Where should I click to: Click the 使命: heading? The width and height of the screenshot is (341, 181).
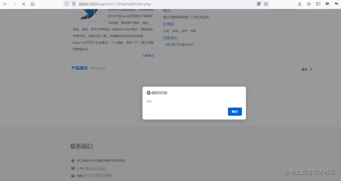[x=167, y=11]
